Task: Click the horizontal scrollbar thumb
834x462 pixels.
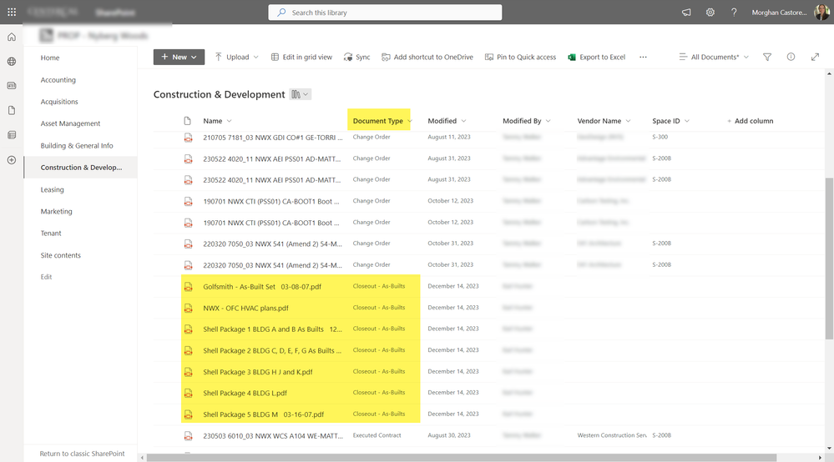Action: (x=461, y=457)
